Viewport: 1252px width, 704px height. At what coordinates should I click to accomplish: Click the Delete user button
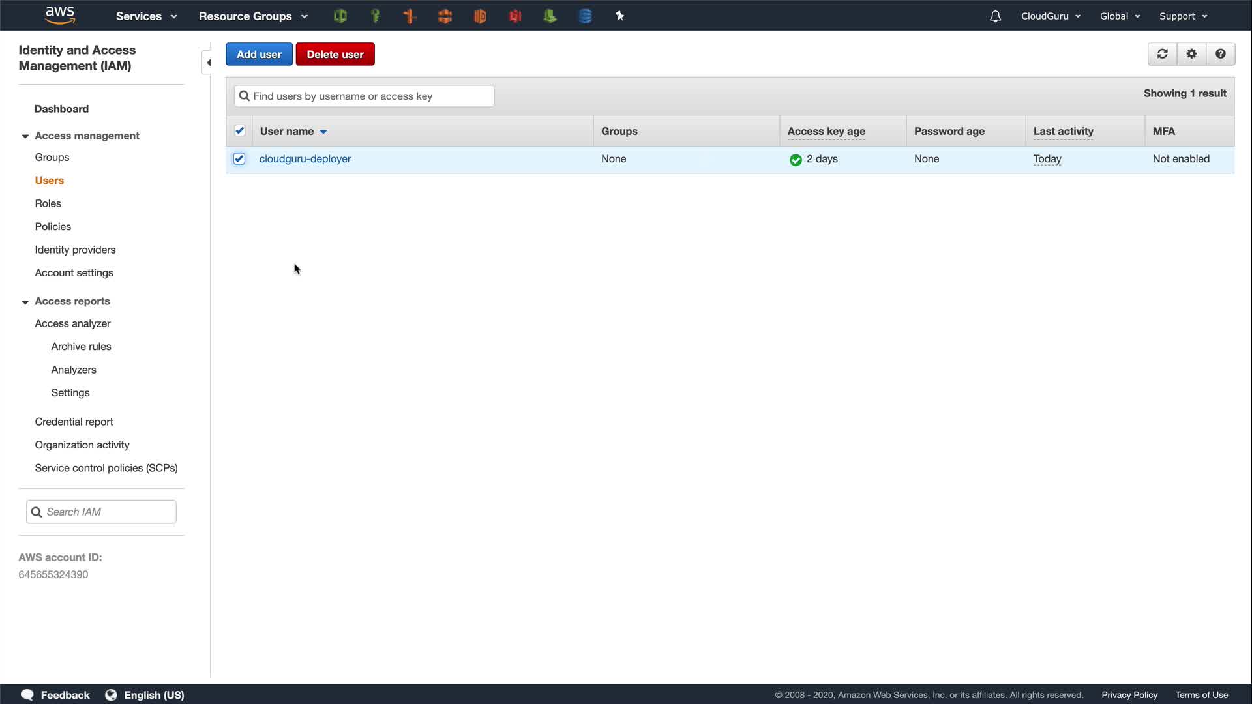pos(335,55)
